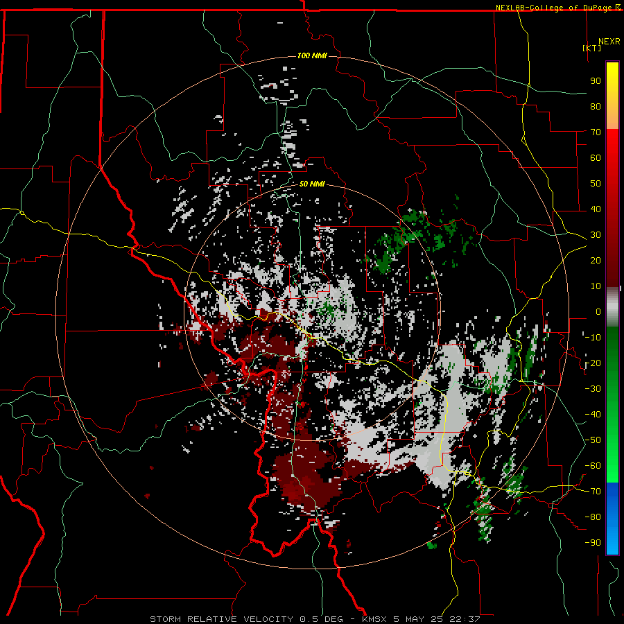Click the 70 value on velocity scale

[596, 132]
